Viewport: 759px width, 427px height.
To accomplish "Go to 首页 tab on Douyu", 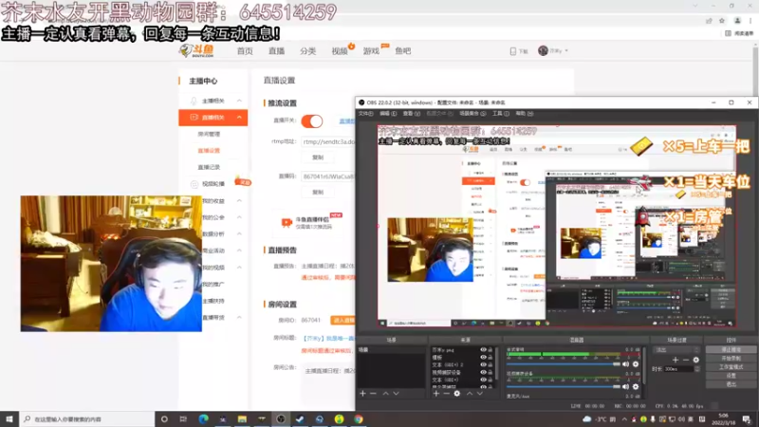I will pyautogui.click(x=245, y=51).
